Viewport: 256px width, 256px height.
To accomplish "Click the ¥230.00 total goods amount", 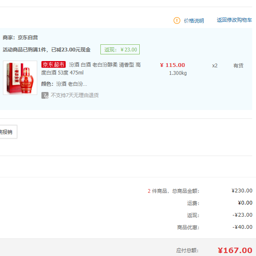I will click(242, 190).
